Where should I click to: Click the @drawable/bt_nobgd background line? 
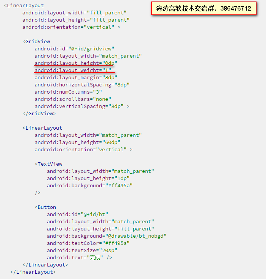[107, 236]
